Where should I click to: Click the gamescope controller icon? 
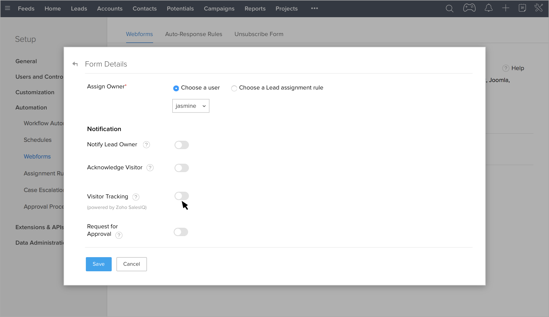pos(469,8)
